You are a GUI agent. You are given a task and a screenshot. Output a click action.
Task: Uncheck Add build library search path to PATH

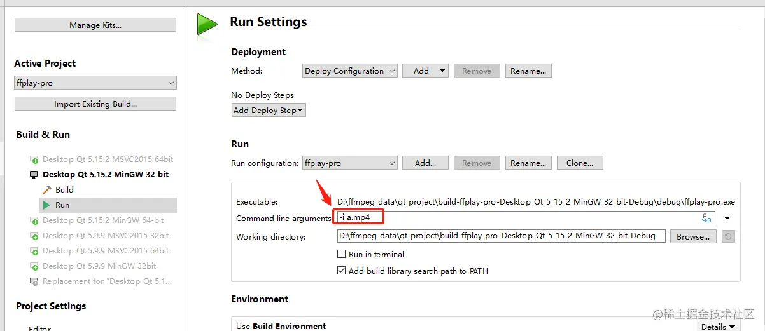pos(342,271)
